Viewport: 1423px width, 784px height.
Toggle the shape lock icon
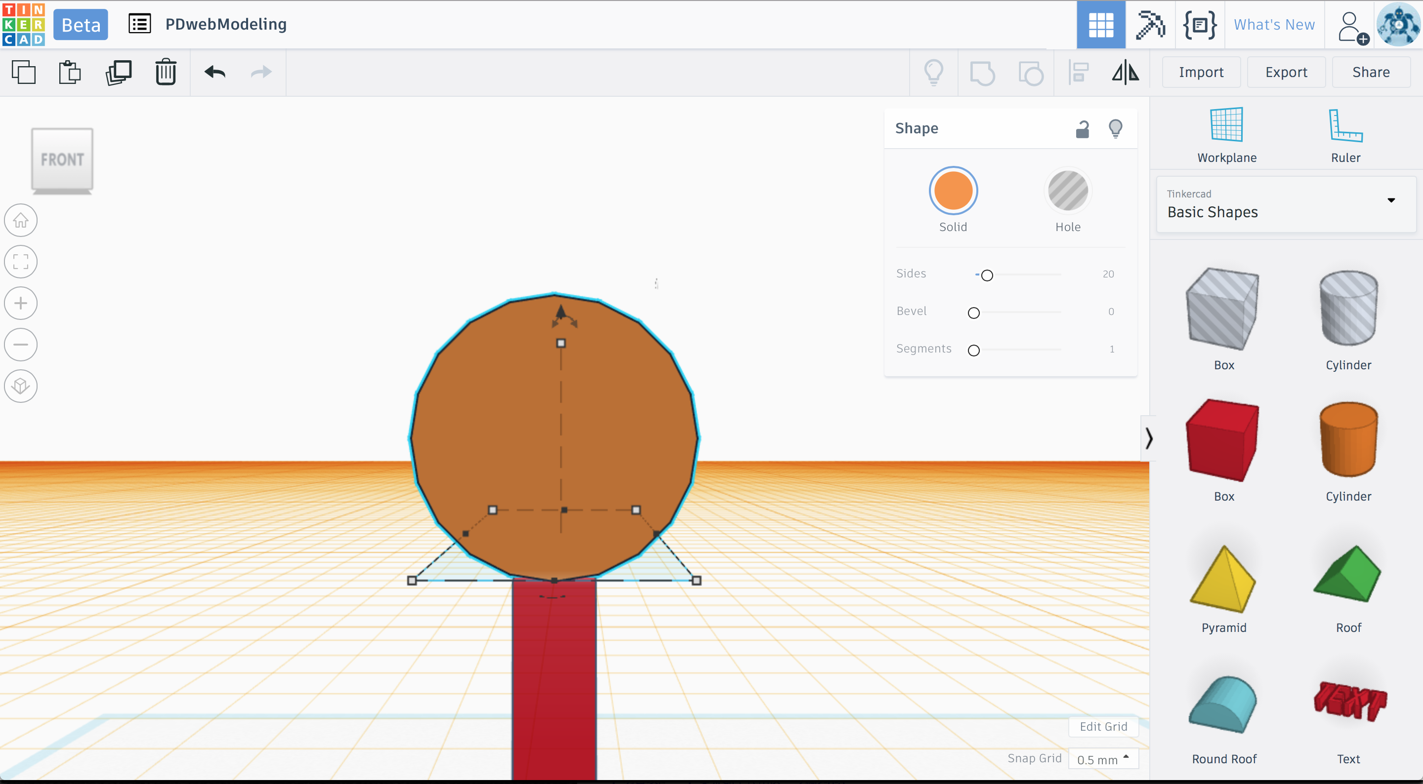pos(1082,129)
